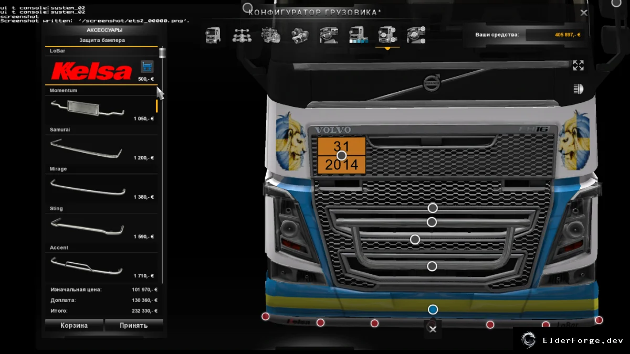This screenshot has width=630, height=354.
Task: Click the Защита бампера heading
Action: 102,40
